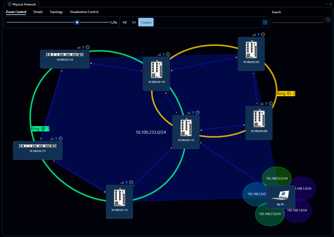Open the circular badge icon beside switch 10.100.233.221
Viewport: 334px width, 237px height.
pos(263,34)
